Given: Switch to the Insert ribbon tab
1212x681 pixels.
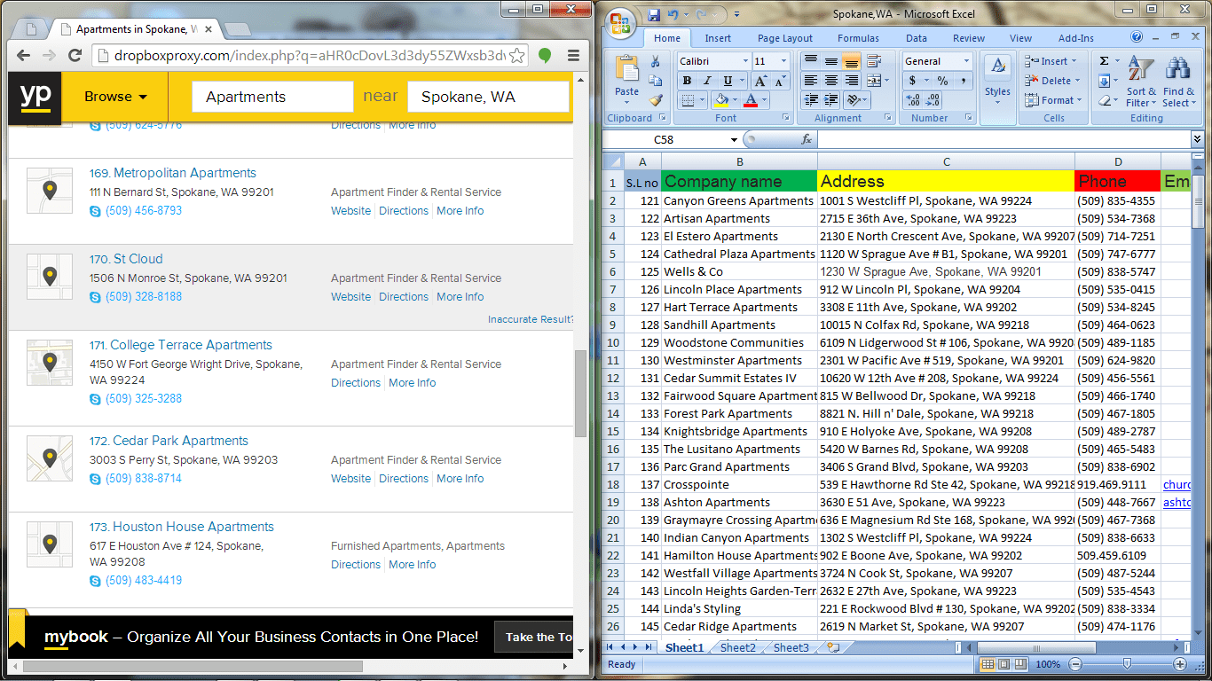Looking at the screenshot, I should (718, 38).
